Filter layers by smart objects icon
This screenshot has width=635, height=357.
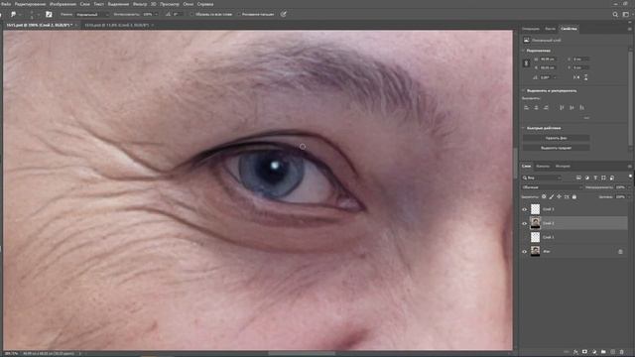pos(612,178)
